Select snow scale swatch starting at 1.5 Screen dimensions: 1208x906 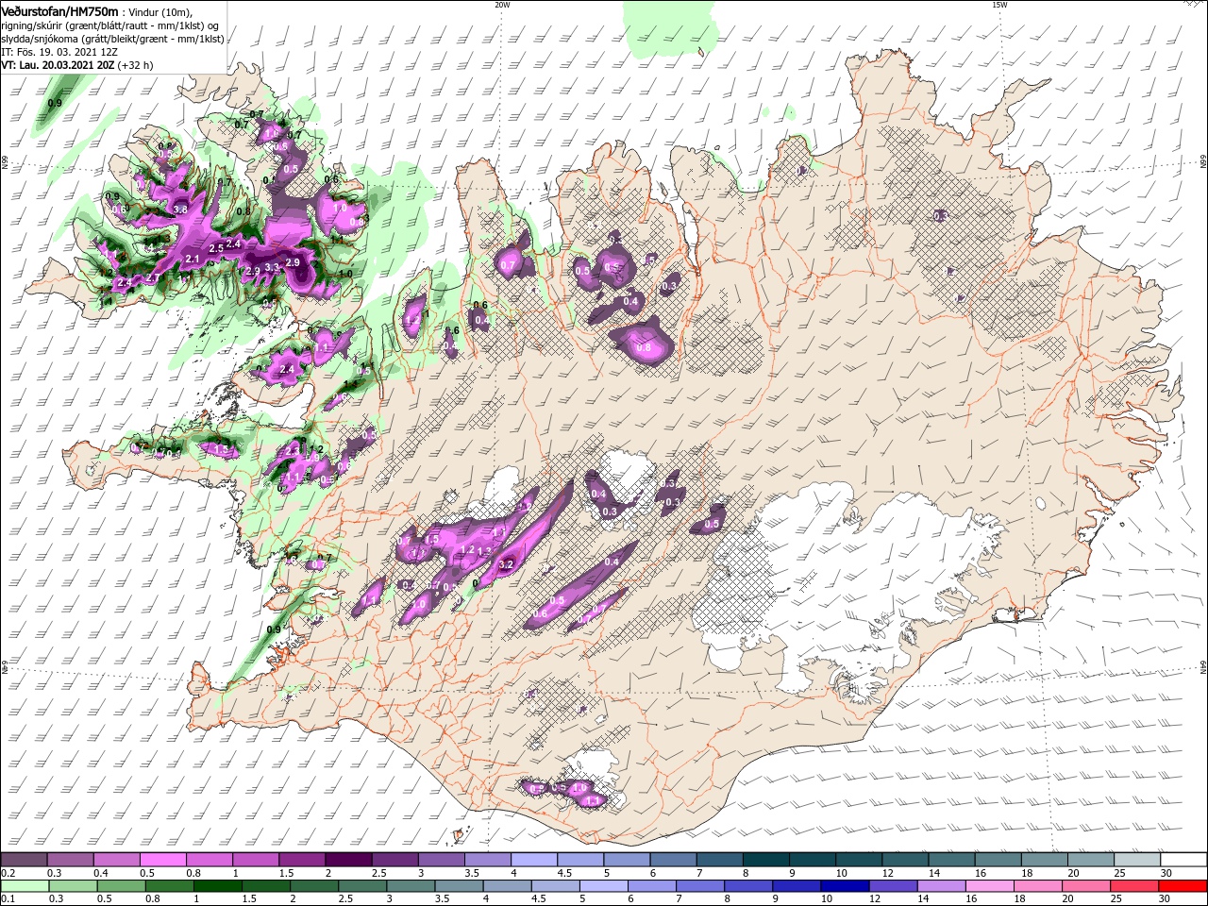[x=302, y=860]
